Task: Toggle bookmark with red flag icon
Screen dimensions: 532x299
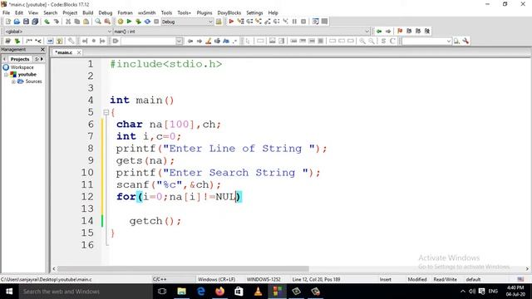Action: [x=400, y=32]
